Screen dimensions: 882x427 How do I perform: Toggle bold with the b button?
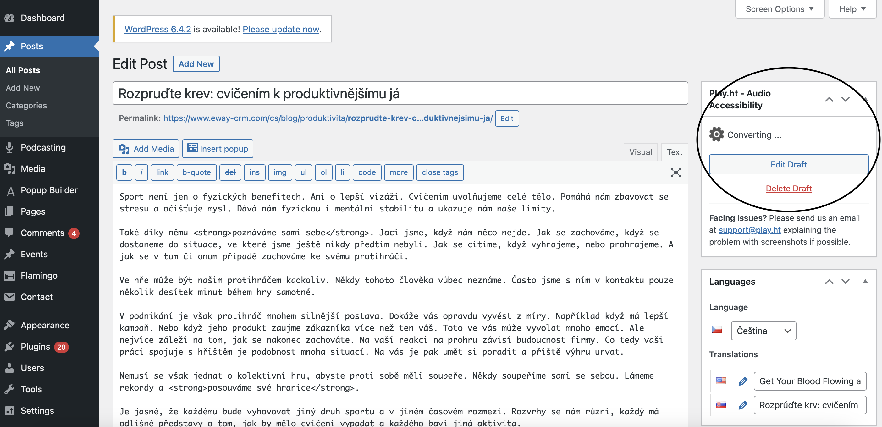coord(124,172)
